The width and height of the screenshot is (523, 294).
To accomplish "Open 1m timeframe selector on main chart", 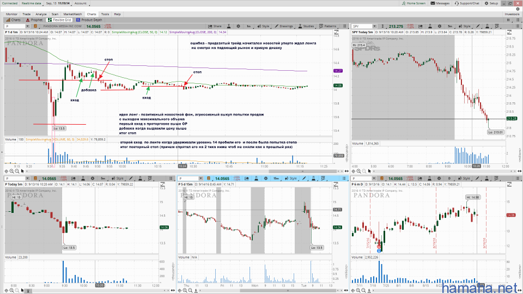I will click(x=249, y=26).
